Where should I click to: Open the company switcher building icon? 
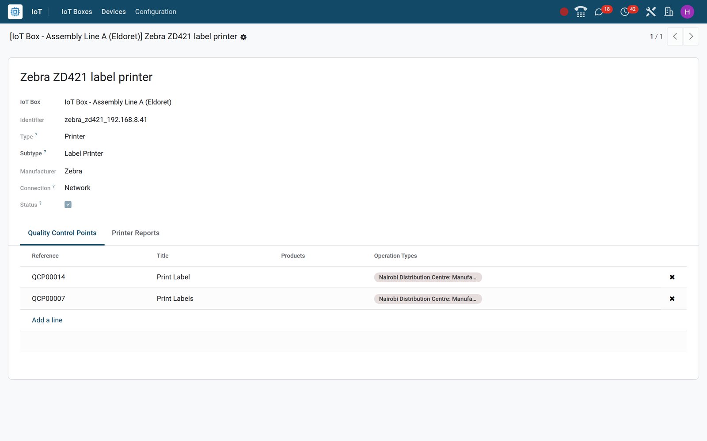click(669, 12)
